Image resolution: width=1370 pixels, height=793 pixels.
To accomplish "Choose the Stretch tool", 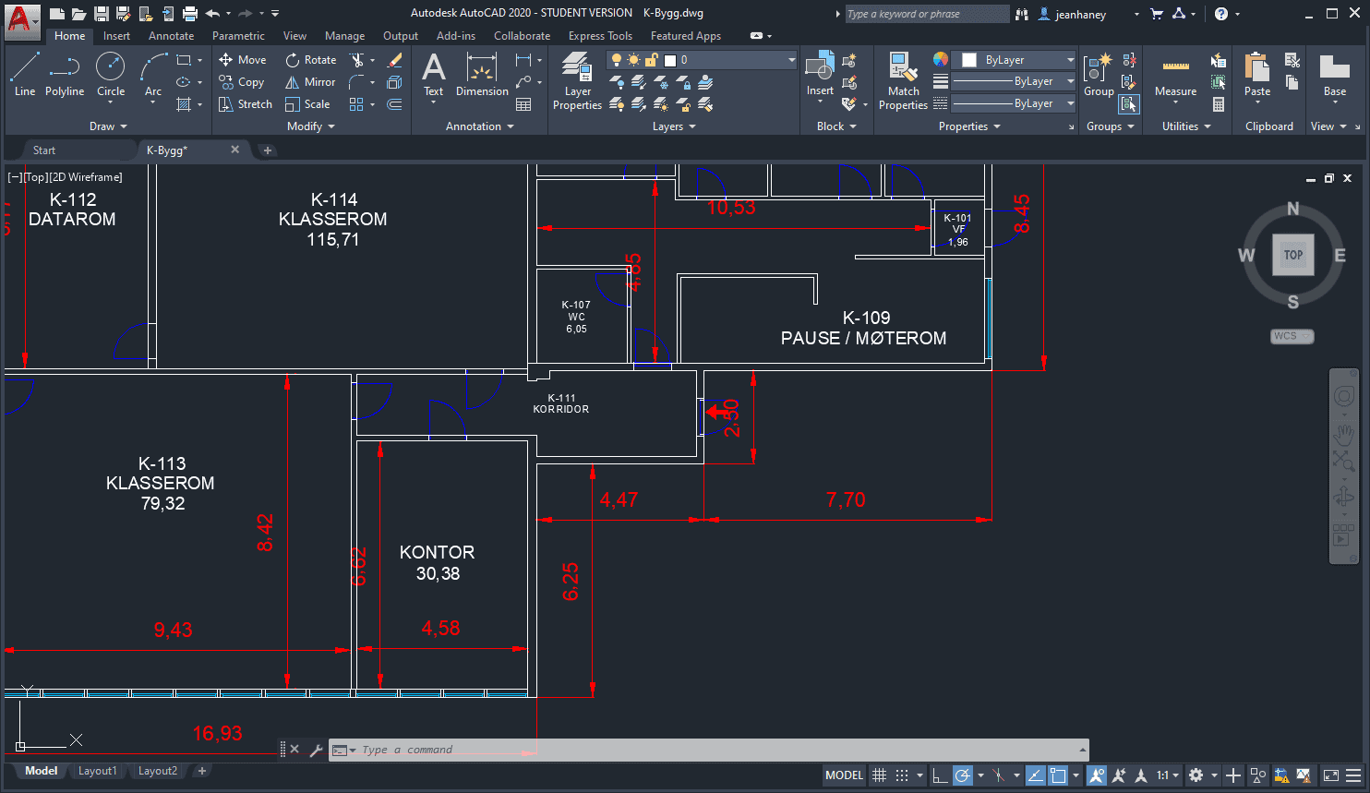I will pyautogui.click(x=246, y=104).
